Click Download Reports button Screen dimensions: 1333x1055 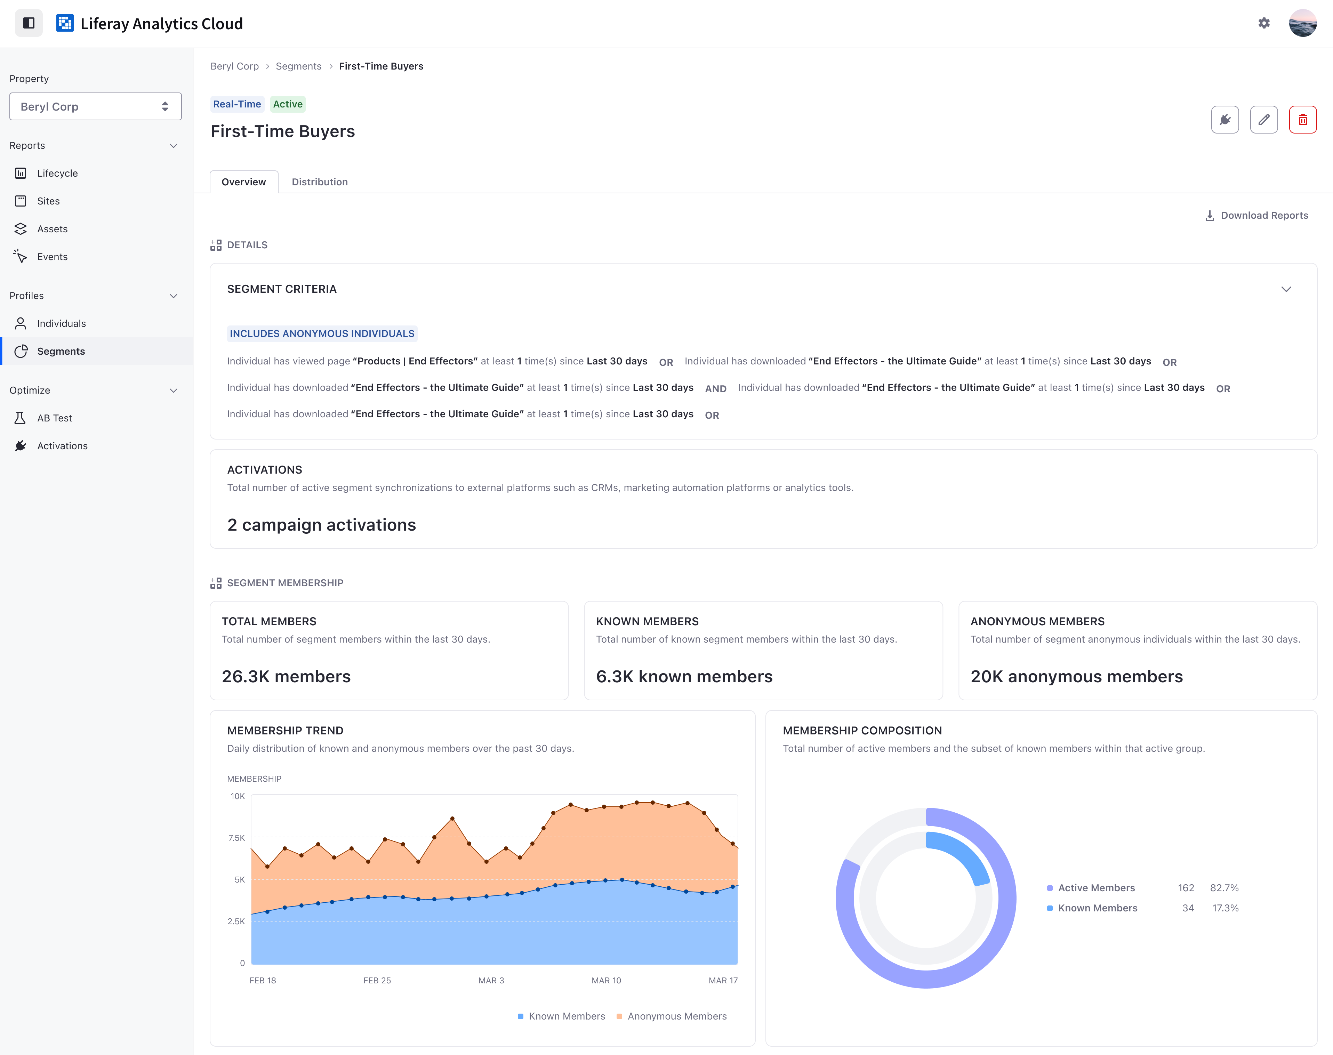point(1256,215)
